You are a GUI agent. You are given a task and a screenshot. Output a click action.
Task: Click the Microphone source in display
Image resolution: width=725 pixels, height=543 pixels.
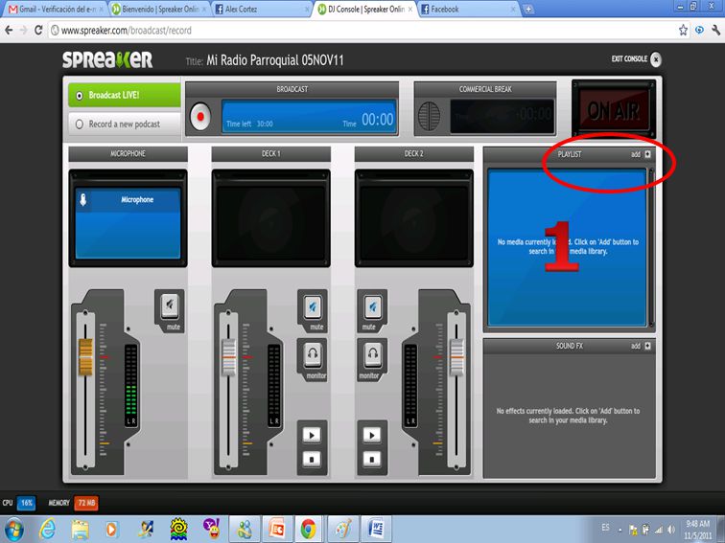click(129, 200)
